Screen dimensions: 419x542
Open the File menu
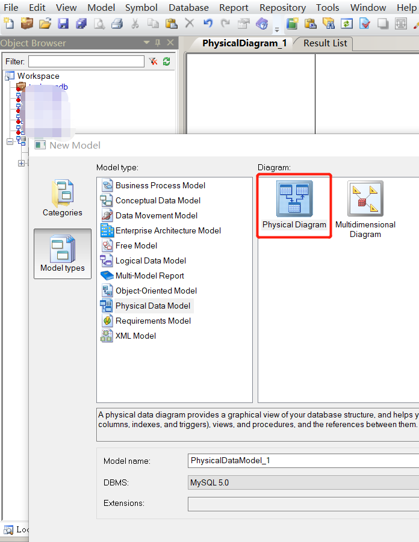pos(11,8)
